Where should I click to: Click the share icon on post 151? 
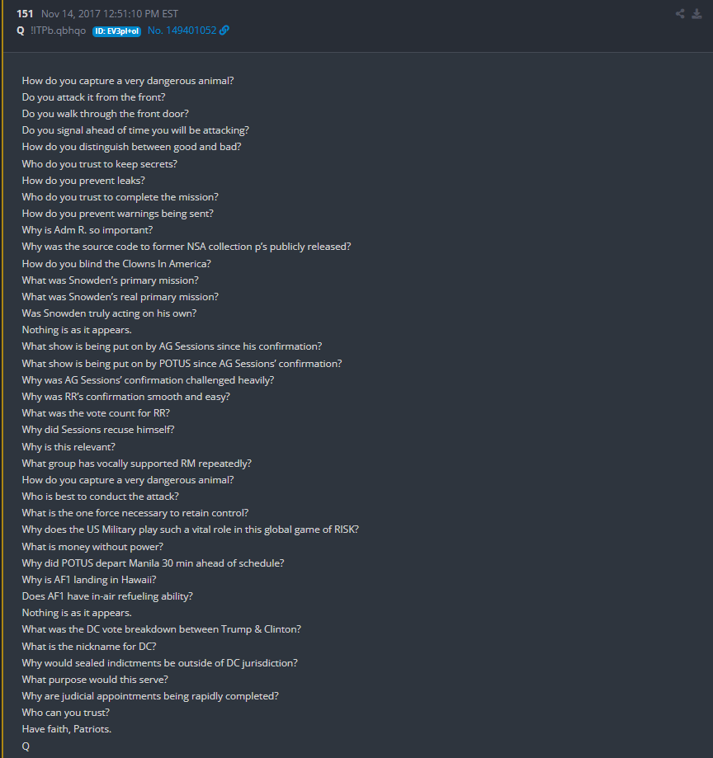tap(680, 13)
